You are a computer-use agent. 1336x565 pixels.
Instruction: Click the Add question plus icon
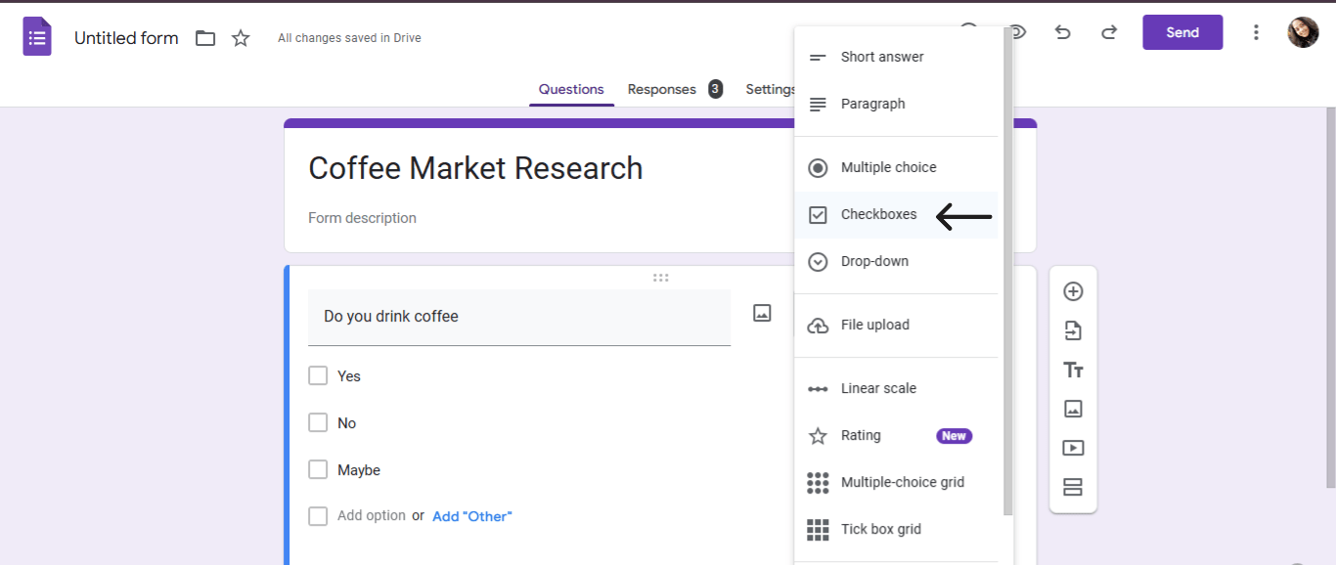tap(1073, 290)
